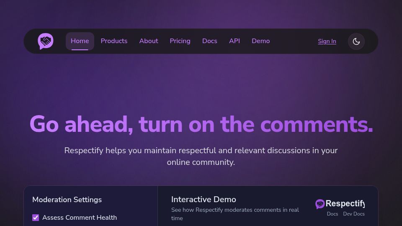This screenshot has width=402, height=226.
Task: Click the 'Respectify helps you maintain respectful' tagline
Action: [201, 156]
